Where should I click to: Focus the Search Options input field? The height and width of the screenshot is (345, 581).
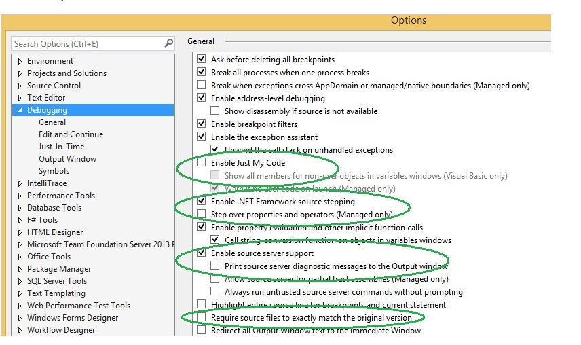(92, 43)
